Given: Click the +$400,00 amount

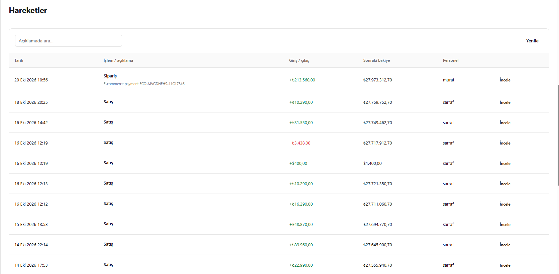Looking at the screenshot, I should pos(298,164).
